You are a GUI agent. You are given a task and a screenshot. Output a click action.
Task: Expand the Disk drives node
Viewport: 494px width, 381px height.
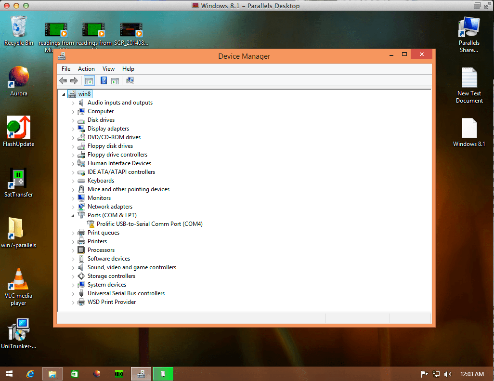(x=73, y=120)
